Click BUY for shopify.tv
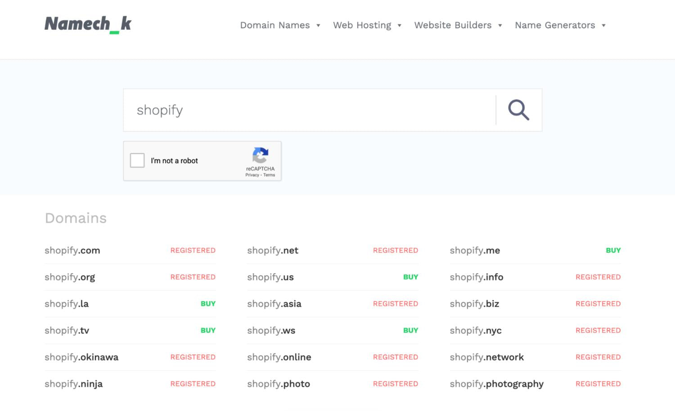Viewport: 675px width, 411px height. coord(208,330)
